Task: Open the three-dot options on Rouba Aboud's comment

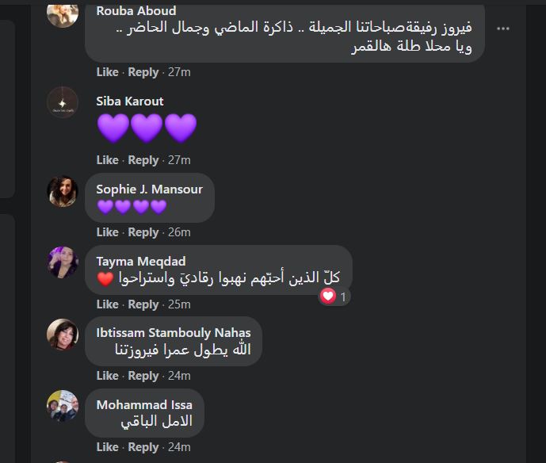Action: (503, 29)
